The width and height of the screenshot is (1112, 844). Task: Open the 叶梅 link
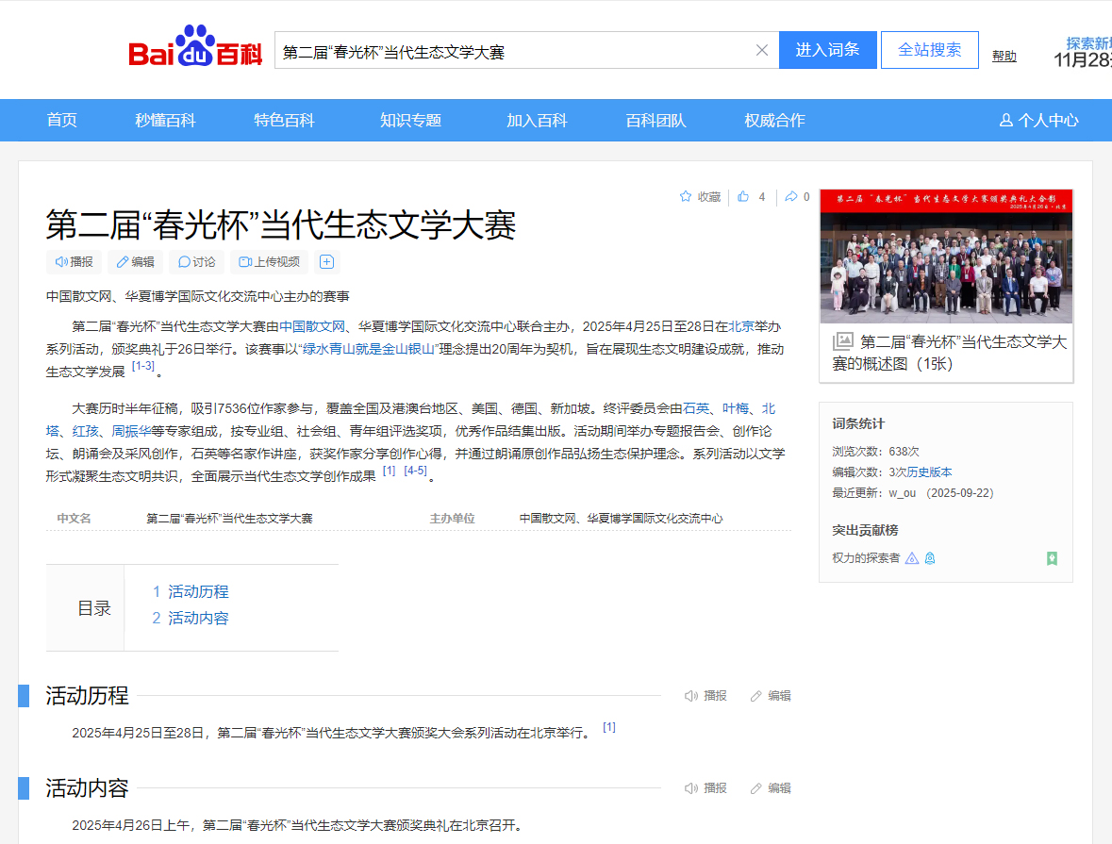click(x=736, y=408)
